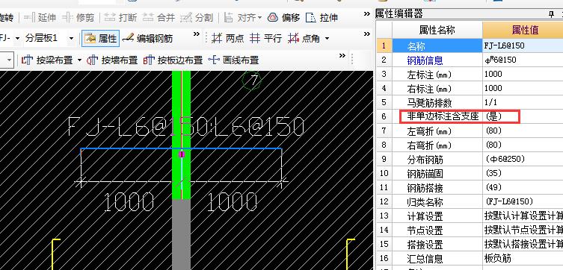The image size is (563, 270).
Task: Open the FJ- component dropdown
Action: 17,38
